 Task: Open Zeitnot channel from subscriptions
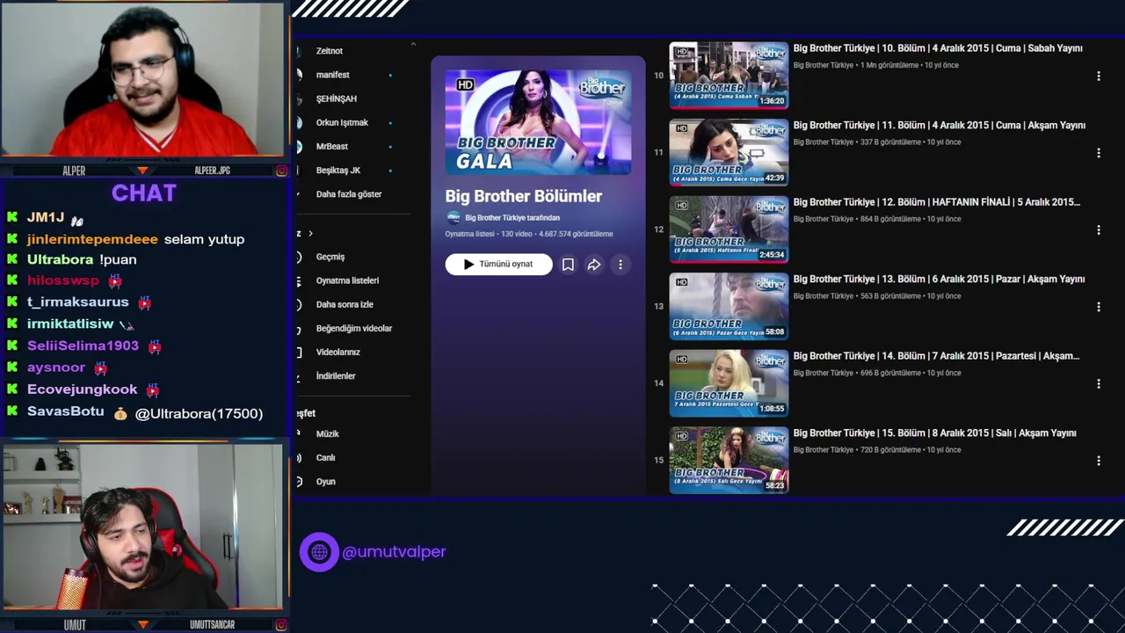pos(330,51)
